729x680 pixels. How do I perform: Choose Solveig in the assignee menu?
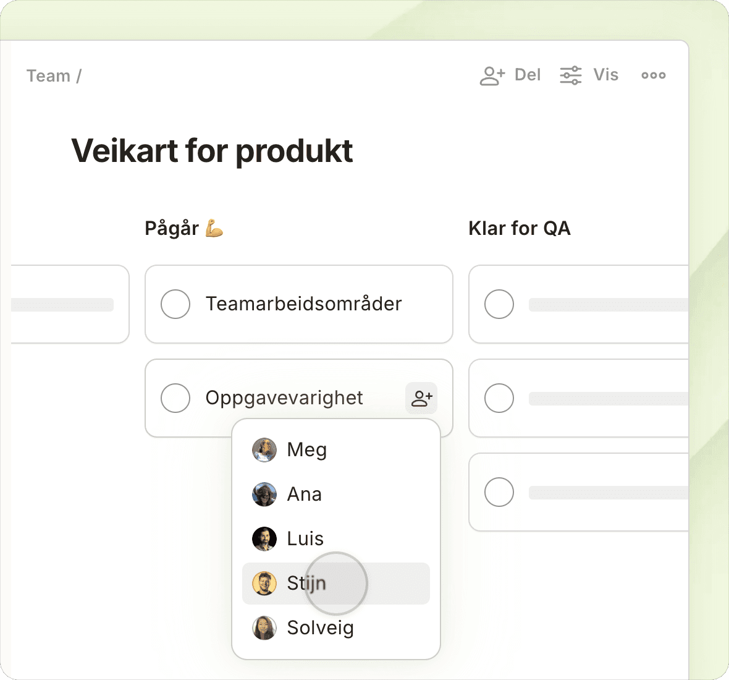[x=320, y=628]
